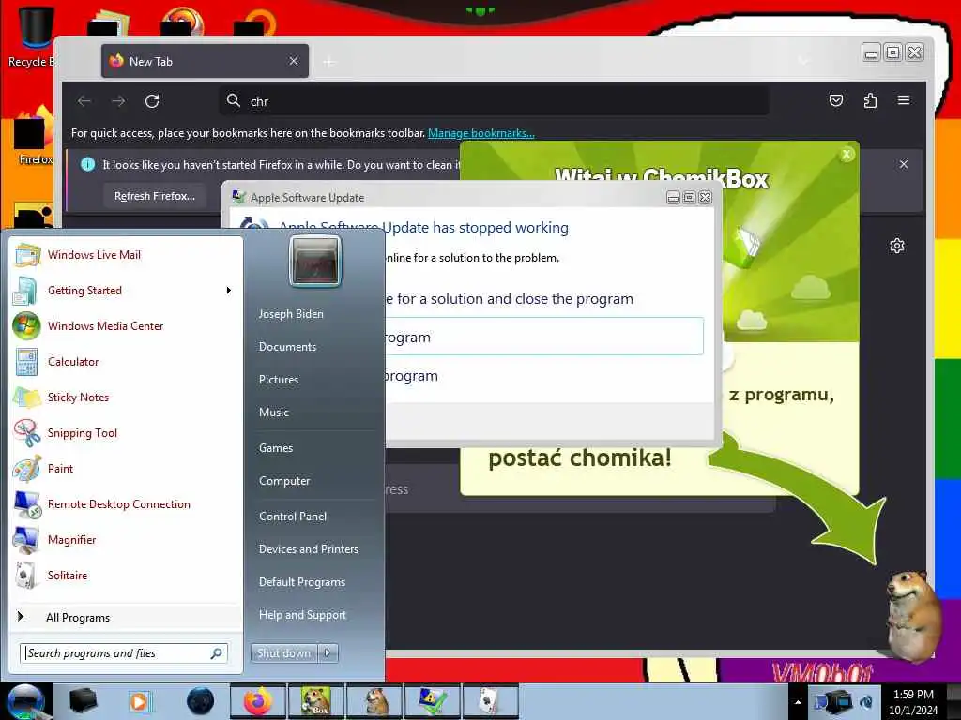Open Devices and Printers
961x720 pixels.
pyautogui.click(x=308, y=549)
